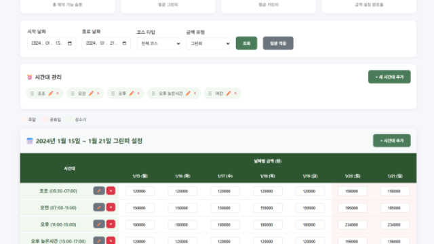Click the 1/16 (화) column header
This screenshot has height=244, width=434.
coord(182,176)
